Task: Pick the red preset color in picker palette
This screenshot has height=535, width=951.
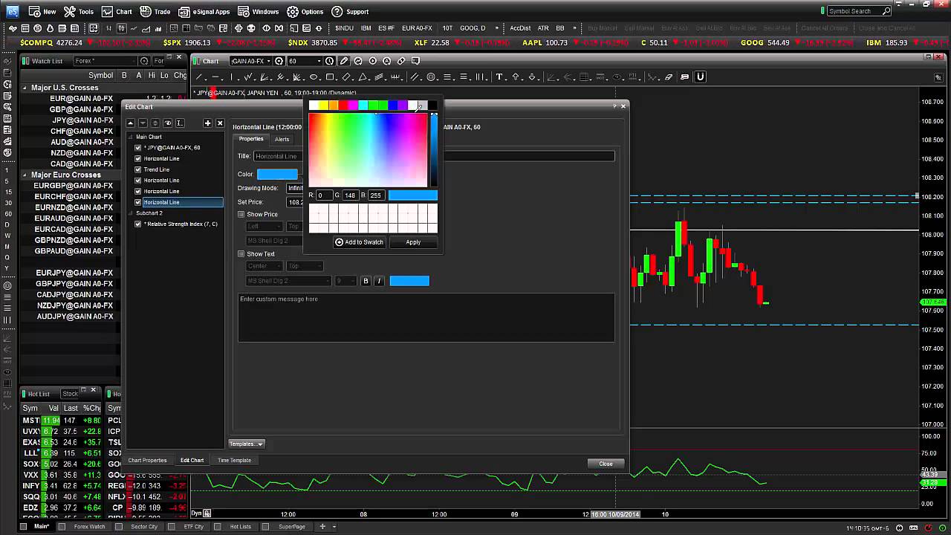Action: pos(343,106)
